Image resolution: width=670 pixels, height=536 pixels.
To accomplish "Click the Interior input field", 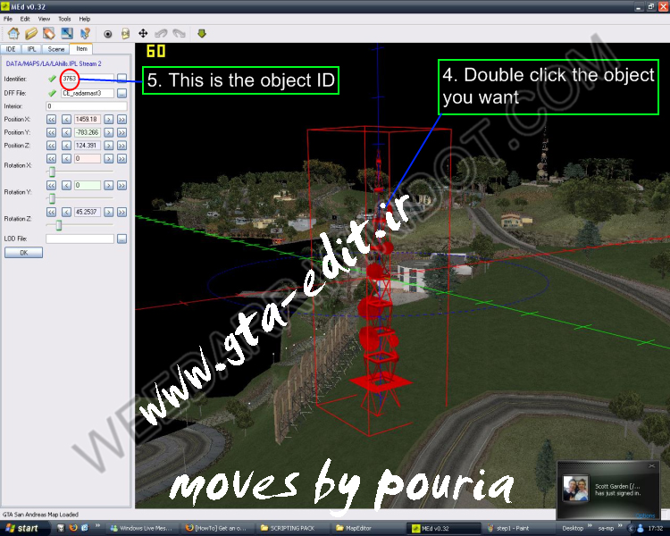I will (87, 106).
